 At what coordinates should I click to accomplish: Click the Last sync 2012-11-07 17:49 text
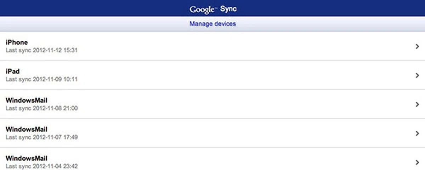coord(41,137)
